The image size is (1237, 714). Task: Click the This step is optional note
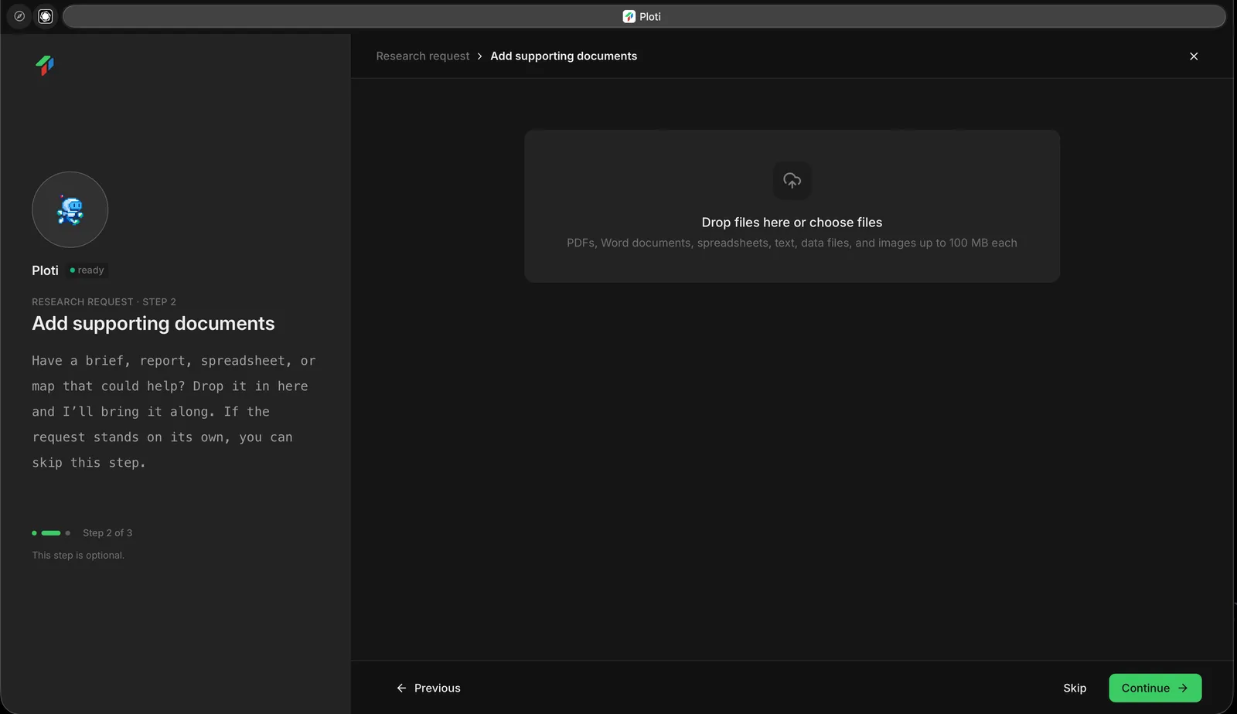click(x=78, y=556)
